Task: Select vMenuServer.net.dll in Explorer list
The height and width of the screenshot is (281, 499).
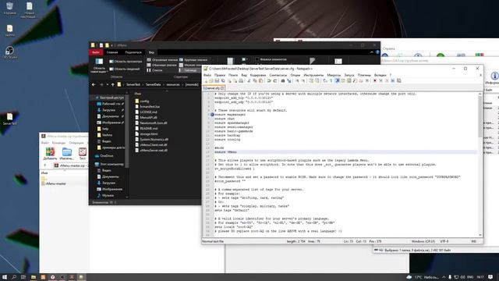Action: pyautogui.click(x=151, y=150)
